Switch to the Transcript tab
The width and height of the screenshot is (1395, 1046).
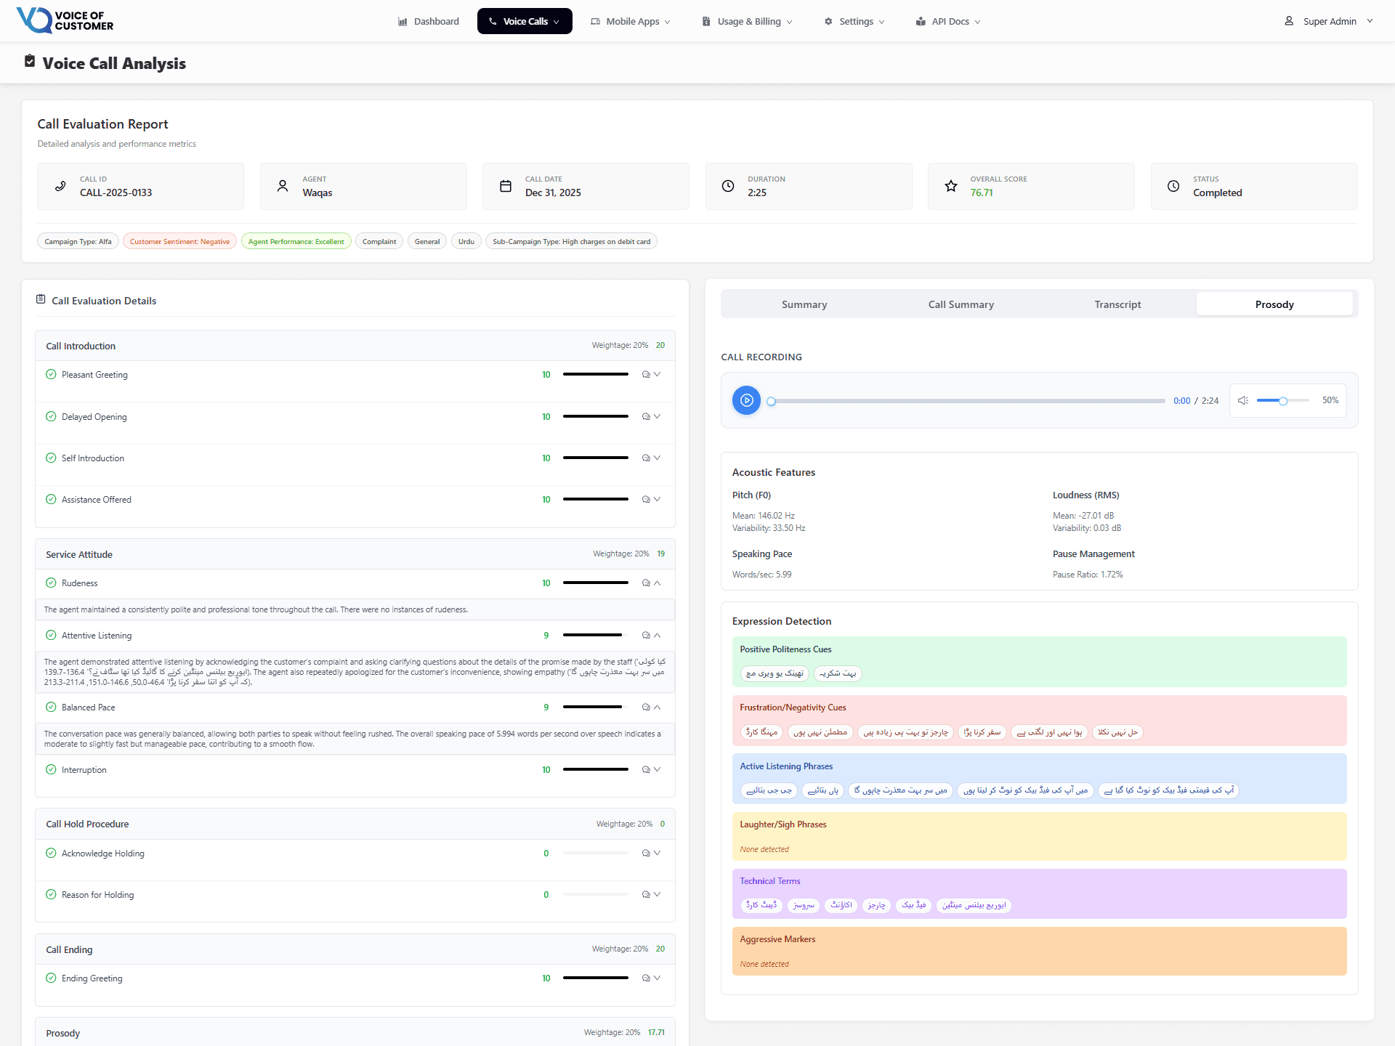coord(1117,304)
